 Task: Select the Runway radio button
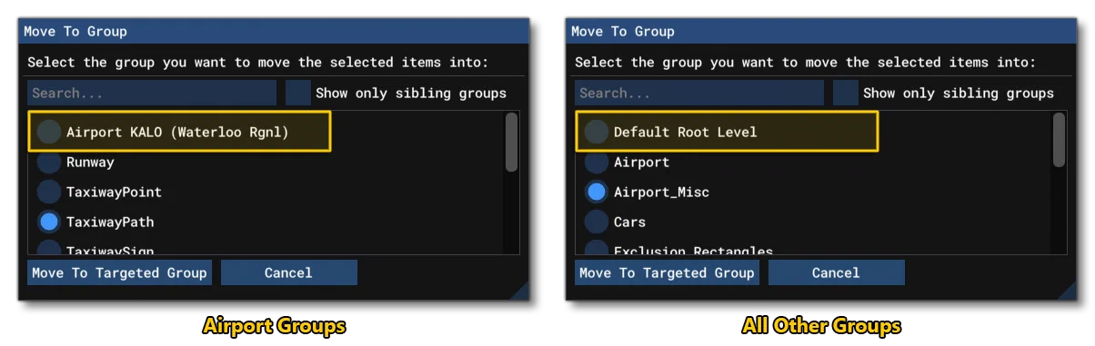(x=49, y=163)
